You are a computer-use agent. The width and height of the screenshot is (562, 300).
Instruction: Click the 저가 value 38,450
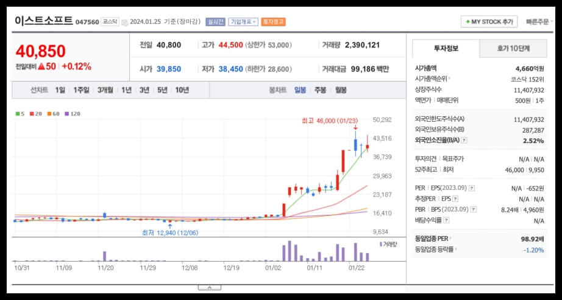click(230, 69)
